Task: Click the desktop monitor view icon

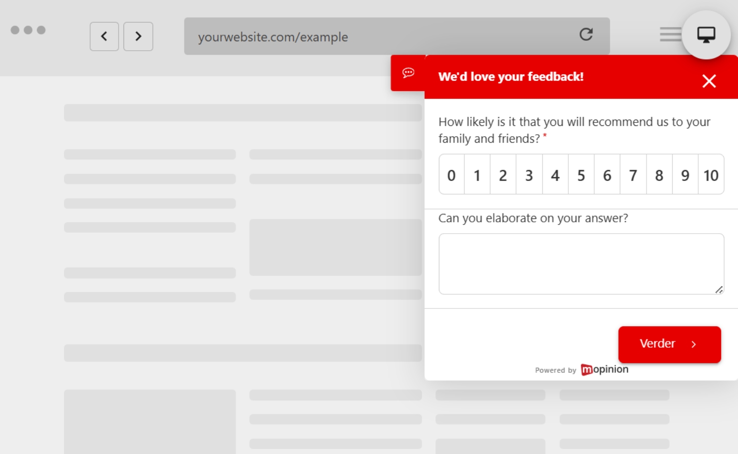Action: click(706, 35)
